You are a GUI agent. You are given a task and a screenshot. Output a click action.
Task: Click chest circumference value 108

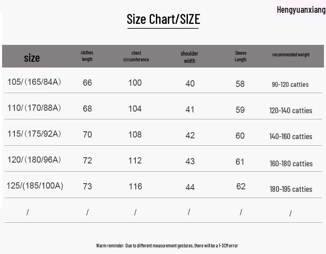135,135
